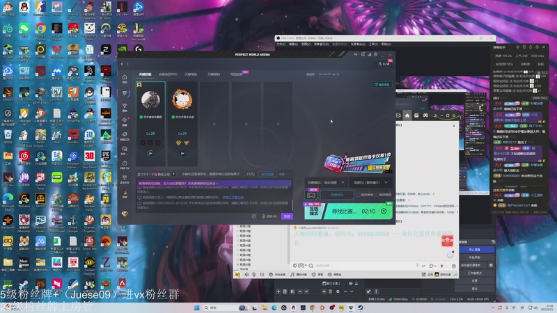The height and width of the screenshot is (313, 557).
Task: Select Recycle Bin desktop icon
Action: point(8,136)
